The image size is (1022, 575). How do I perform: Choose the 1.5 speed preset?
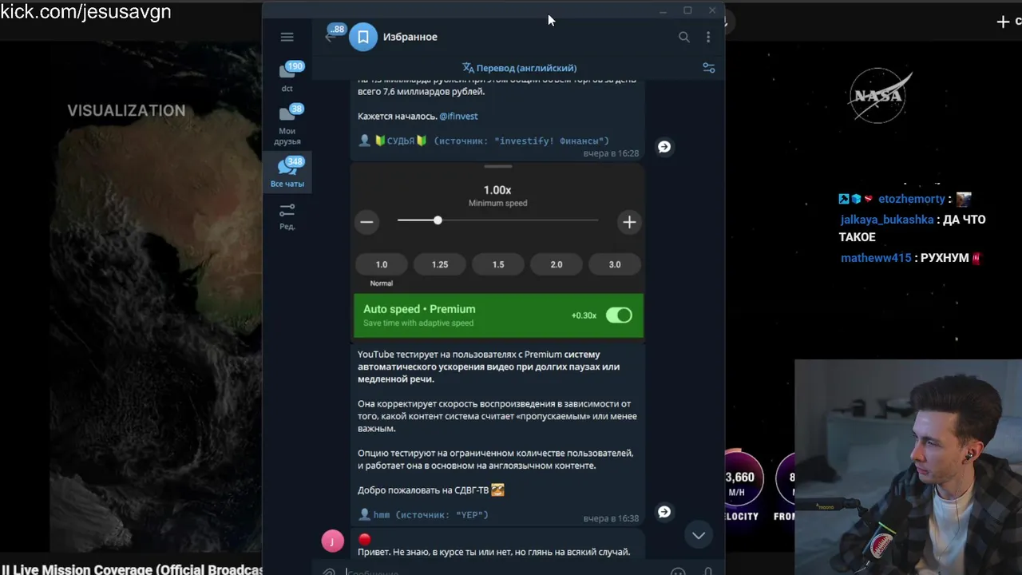click(x=498, y=264)
